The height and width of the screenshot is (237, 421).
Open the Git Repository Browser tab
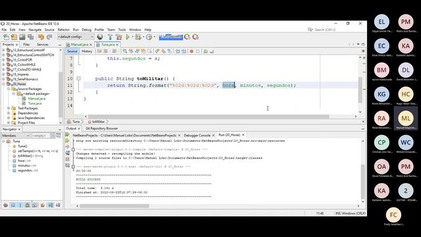coord(101,128)
